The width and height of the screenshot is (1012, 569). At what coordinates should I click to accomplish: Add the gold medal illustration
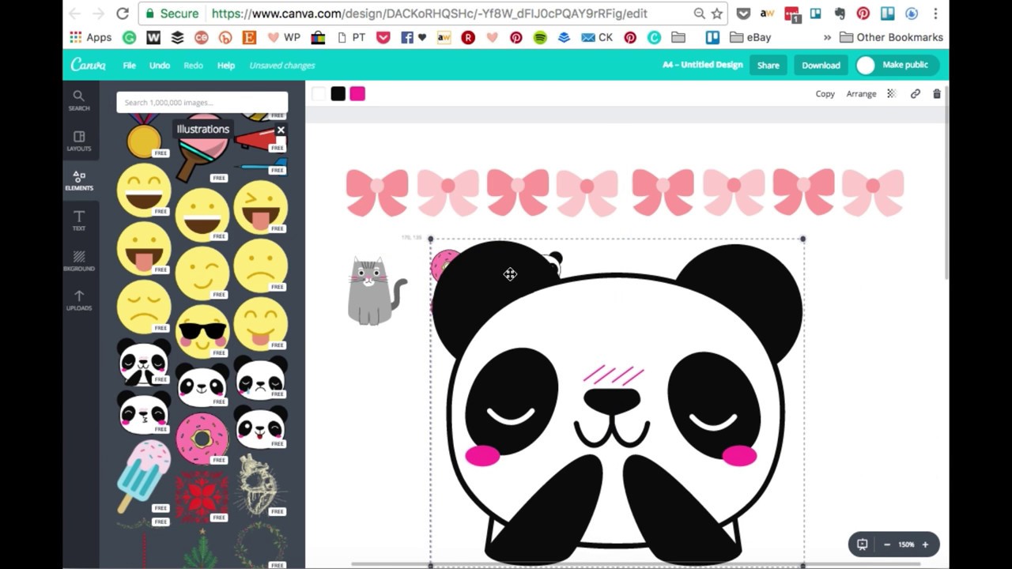[x=144, y=136]
